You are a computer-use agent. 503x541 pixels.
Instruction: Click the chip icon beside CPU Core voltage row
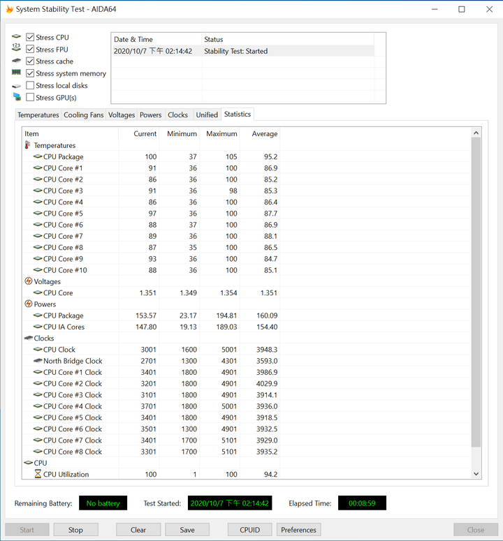[x=38, y=292]
